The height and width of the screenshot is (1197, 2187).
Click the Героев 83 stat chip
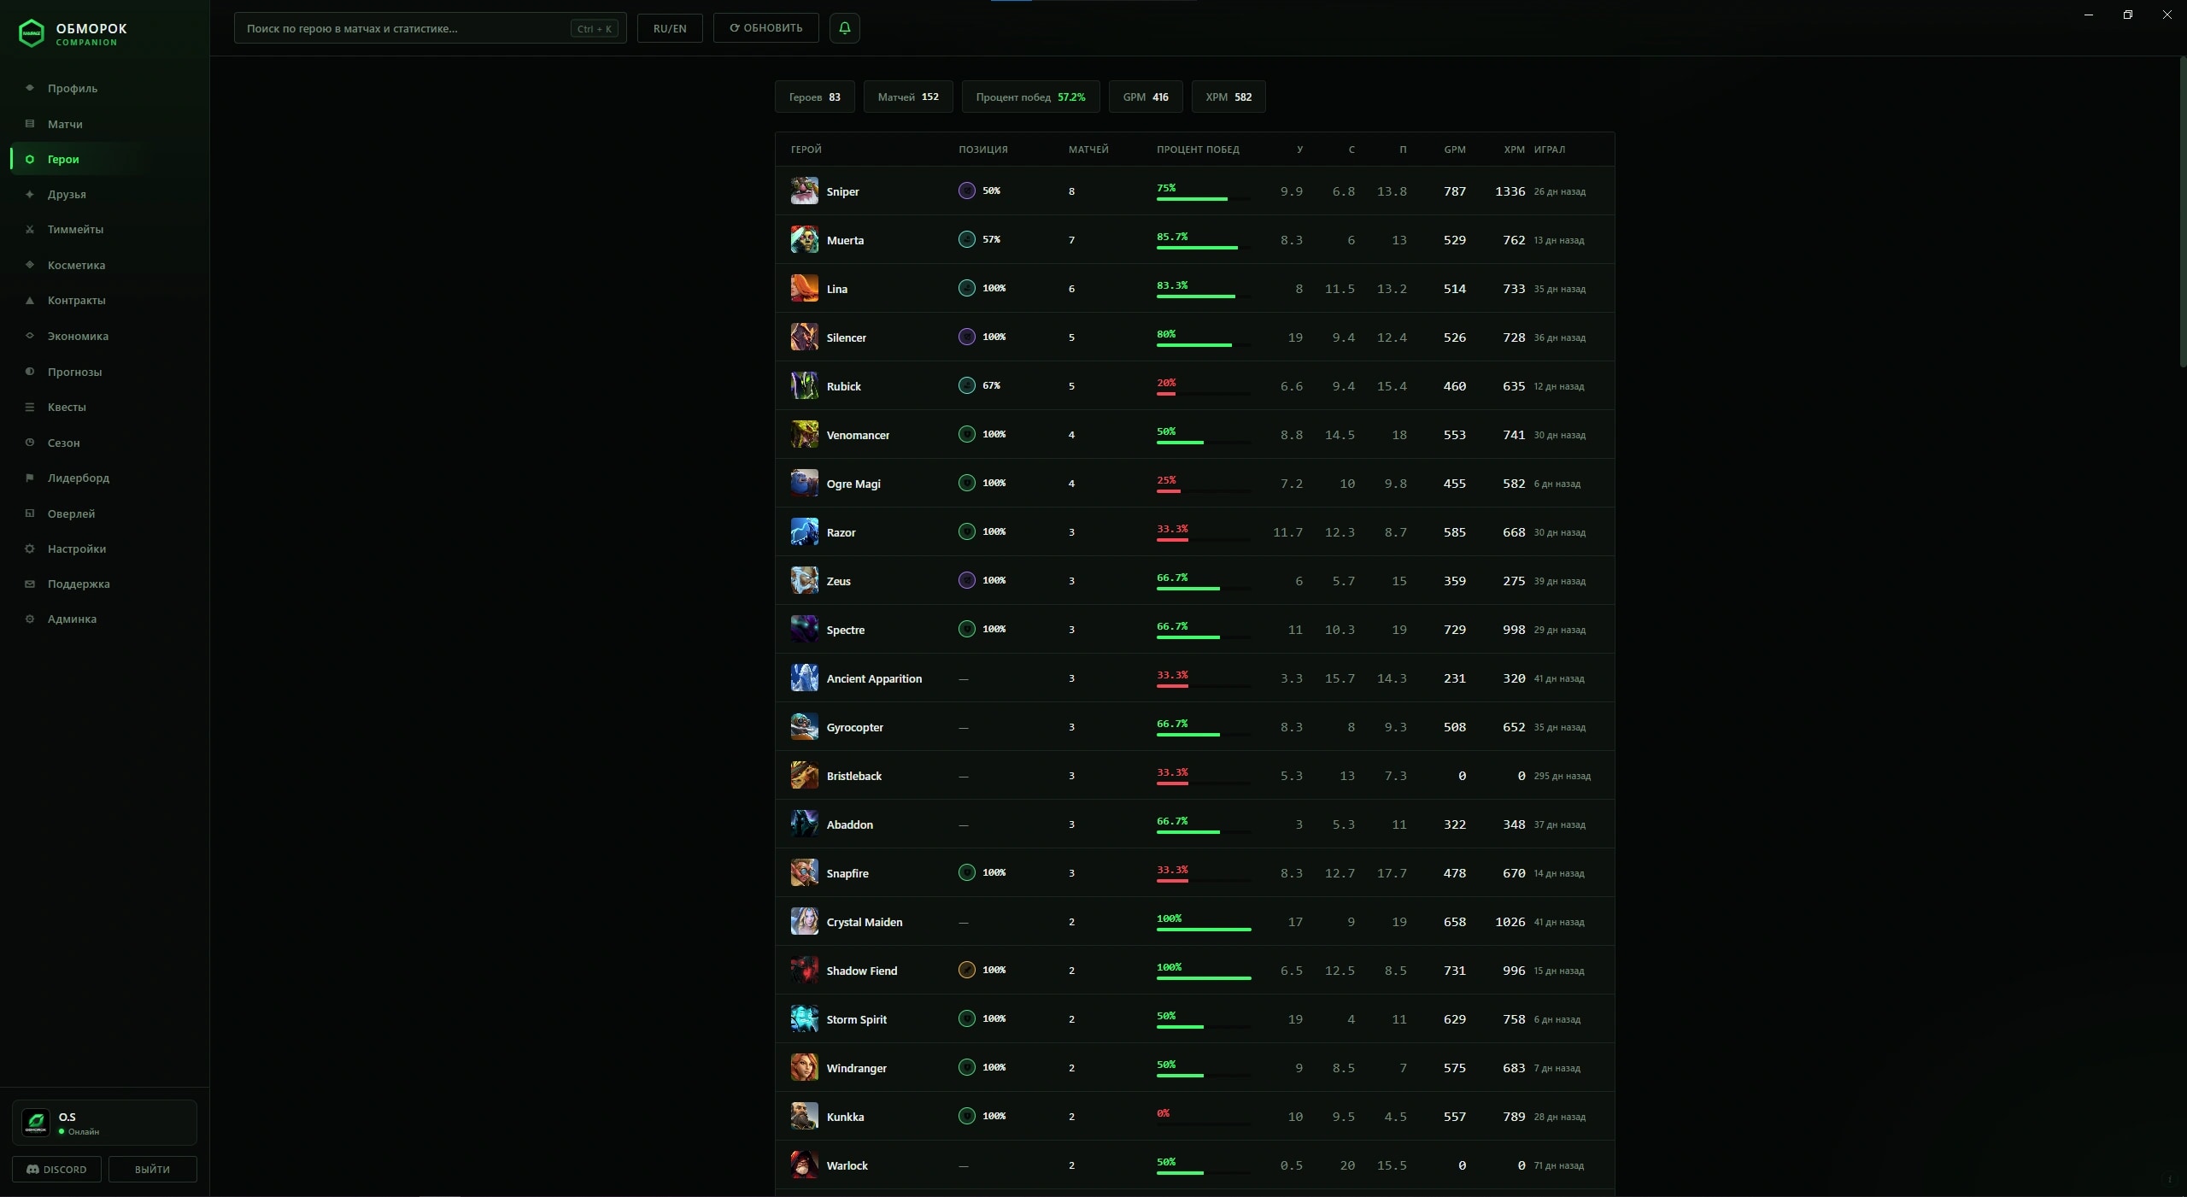tap(814, 97)
